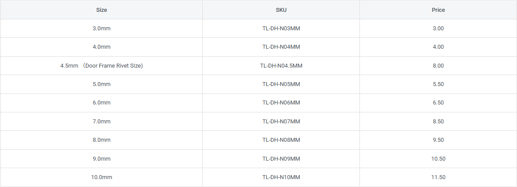Screen dimensions: 517x187
Task: Click the 10.50 price cell
Action: tap(438, 158)
